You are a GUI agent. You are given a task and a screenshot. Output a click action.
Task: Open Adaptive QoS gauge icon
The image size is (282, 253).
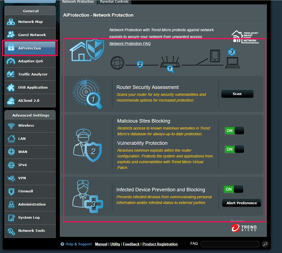[x=11, y=61]
